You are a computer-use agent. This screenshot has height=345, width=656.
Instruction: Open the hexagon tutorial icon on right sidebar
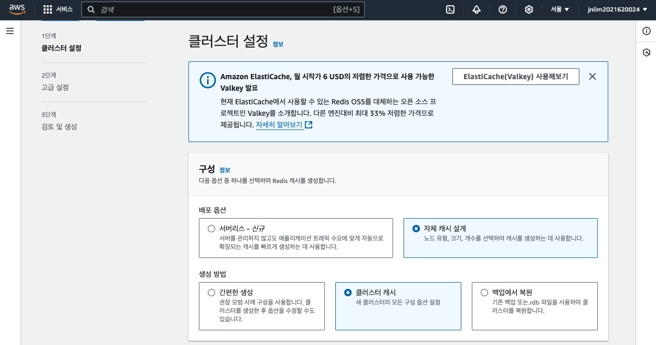[647, 52]
